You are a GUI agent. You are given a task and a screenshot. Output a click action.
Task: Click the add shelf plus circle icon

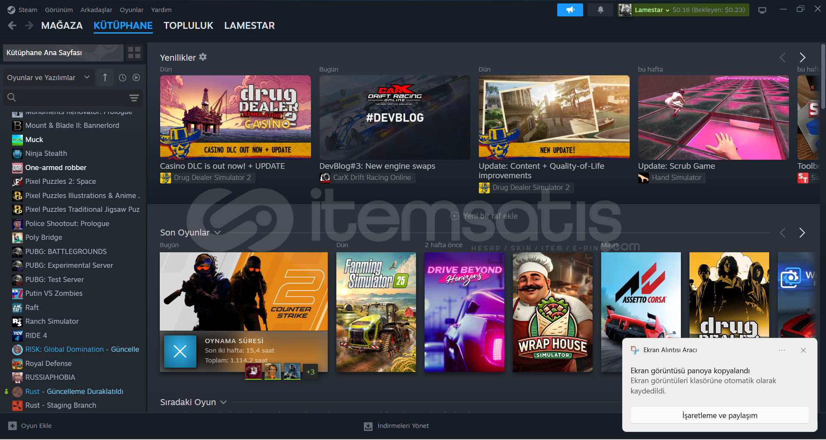455,216
